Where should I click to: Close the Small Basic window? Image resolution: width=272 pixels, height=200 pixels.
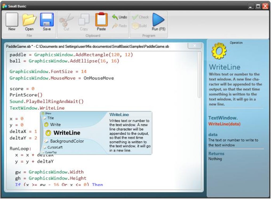click(x=265, y=6)
